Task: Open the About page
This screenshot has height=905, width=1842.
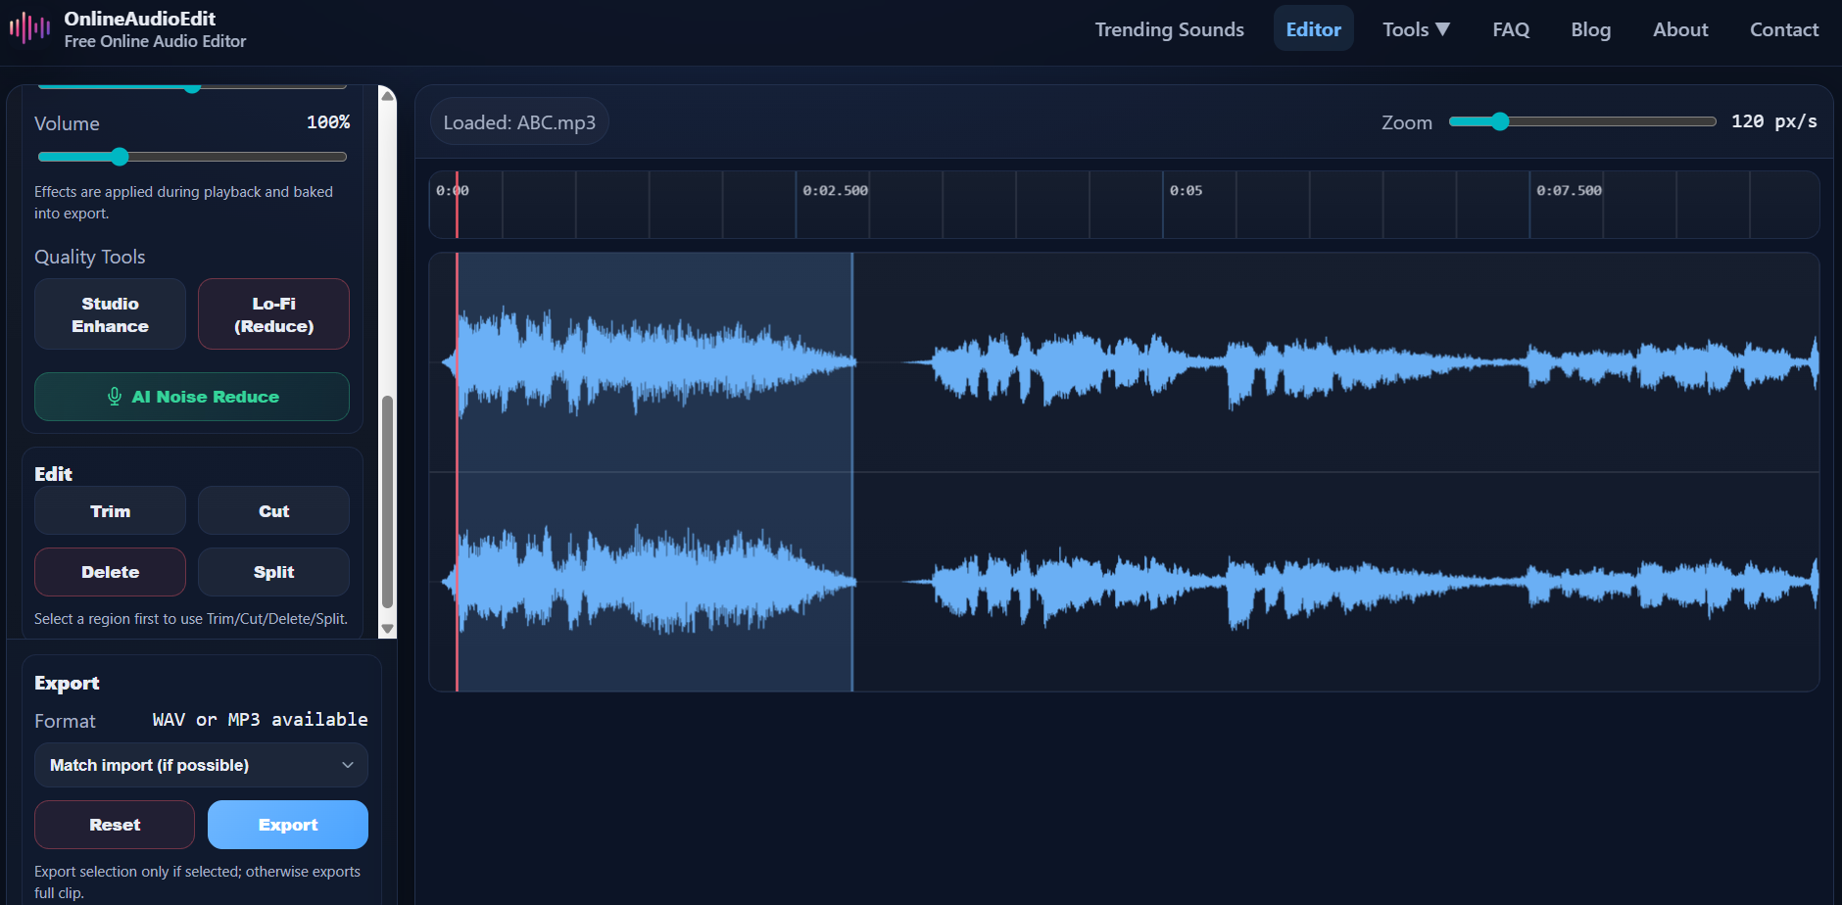Action: click(1680, 29)
